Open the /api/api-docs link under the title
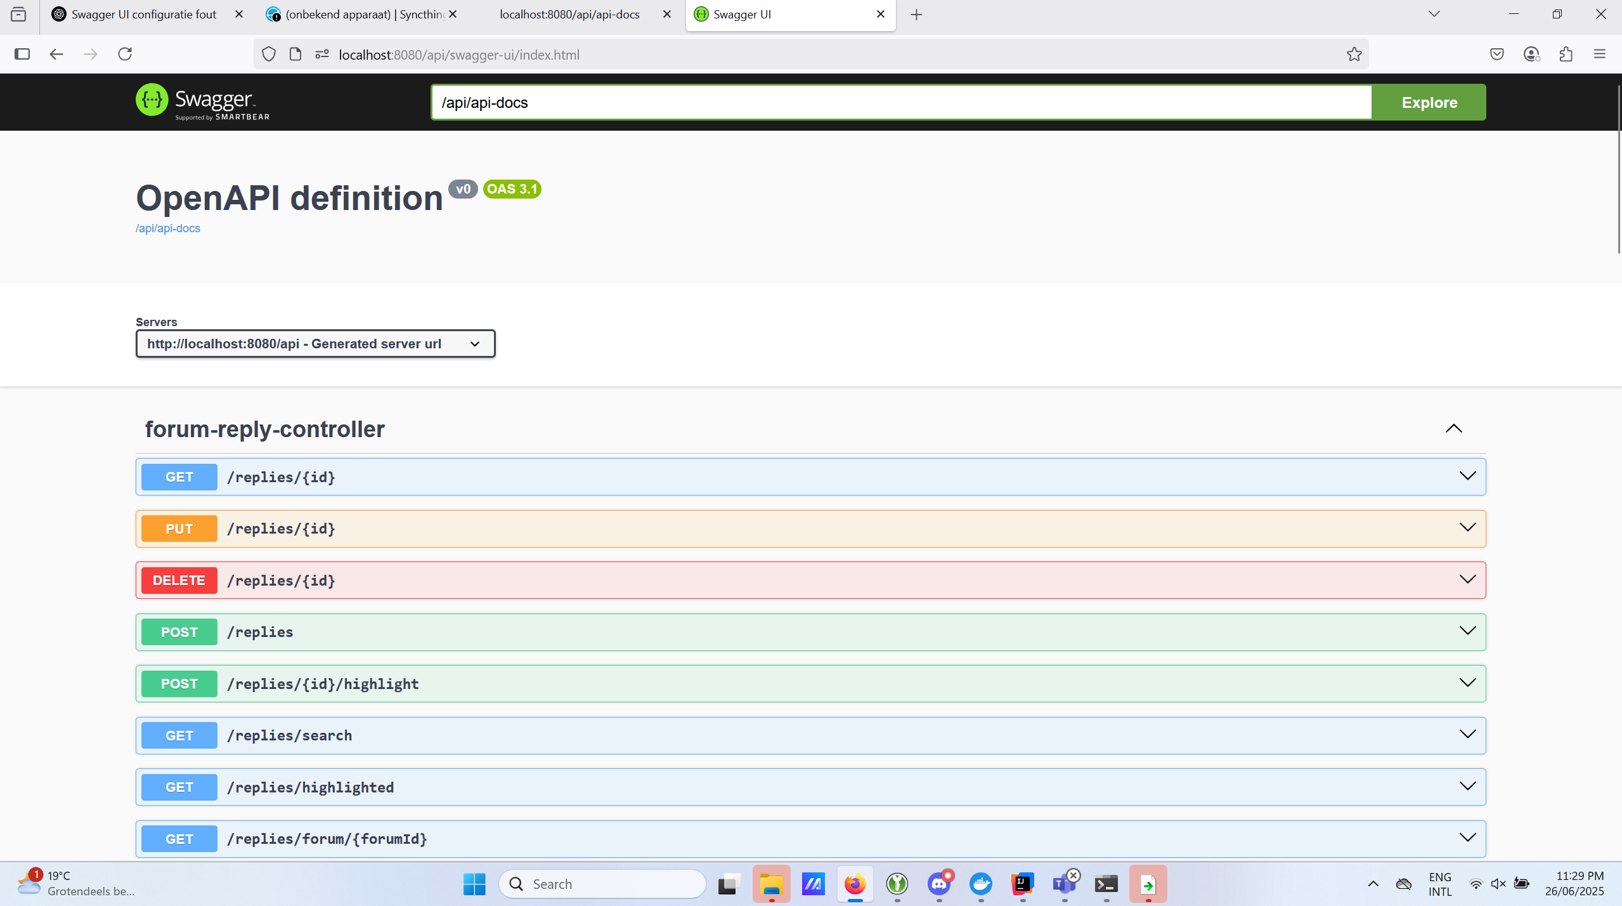This screenshot has width=1622, height=906. (167, 228)
